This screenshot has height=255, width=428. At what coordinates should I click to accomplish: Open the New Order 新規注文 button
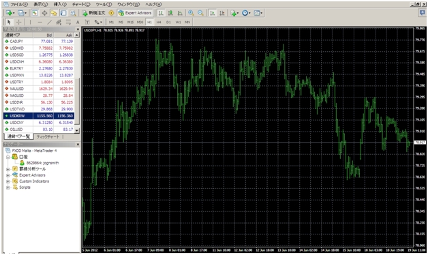point(93,13)
